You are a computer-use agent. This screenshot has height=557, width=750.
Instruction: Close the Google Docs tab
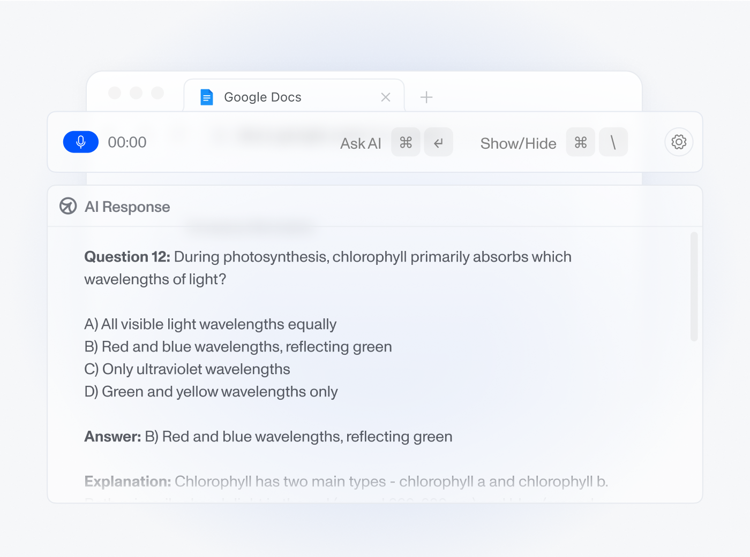386,97
